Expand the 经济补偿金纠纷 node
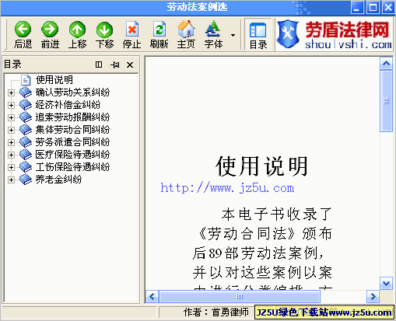The height and width of the screenshot is (321, 396). pyautogui.click(x=11, y=105)
